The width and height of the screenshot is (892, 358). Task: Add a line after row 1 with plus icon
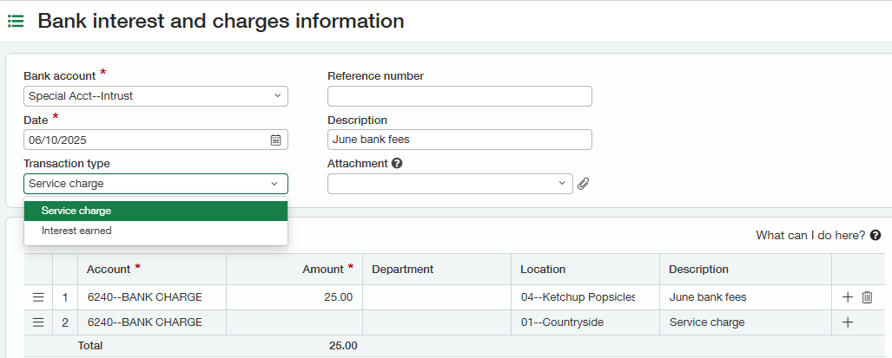848,297
